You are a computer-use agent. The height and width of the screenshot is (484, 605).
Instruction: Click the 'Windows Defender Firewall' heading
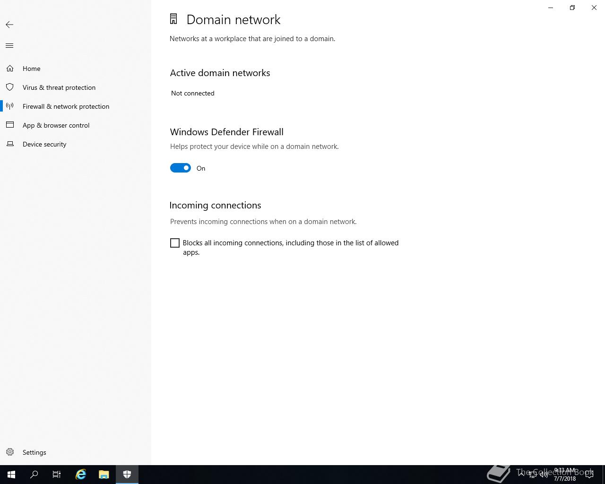(227, 132)
